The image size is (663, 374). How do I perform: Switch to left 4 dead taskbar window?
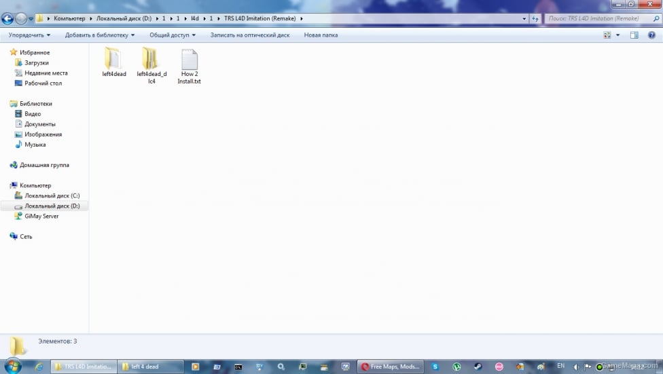(x=151, y=367)
